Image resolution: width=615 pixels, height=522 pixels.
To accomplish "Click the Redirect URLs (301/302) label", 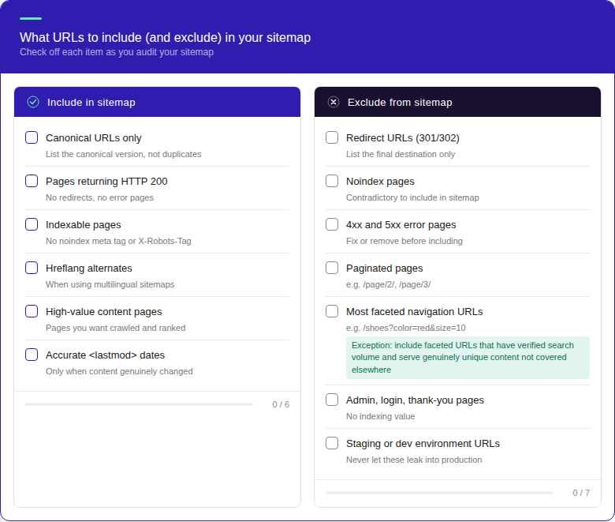I will tap(403, 138).
